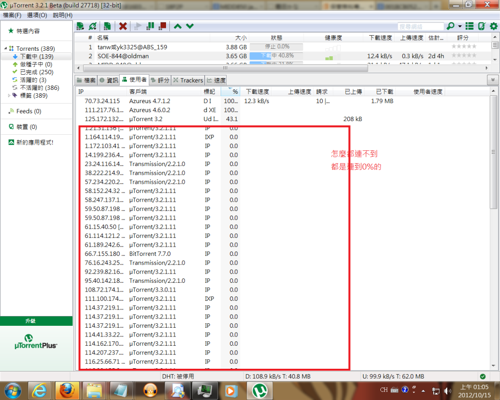Viewport: 500px width, 400px height.
Task: Click the 搜尋網路 search input field
Action: (420, 26)
